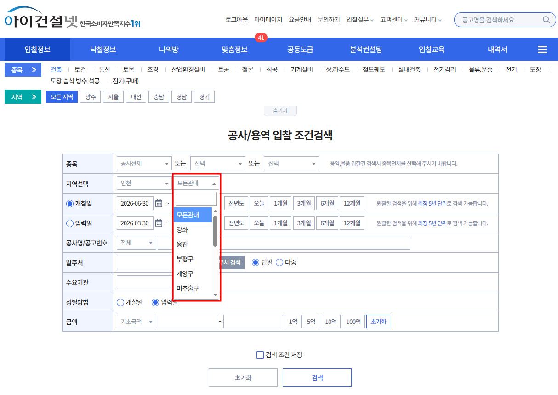The width and height of the screenshot is (558, 395).
Task: Check the 검색 조건 저장 checkbox
Action: pyautogui.click(x=260, y=355)
